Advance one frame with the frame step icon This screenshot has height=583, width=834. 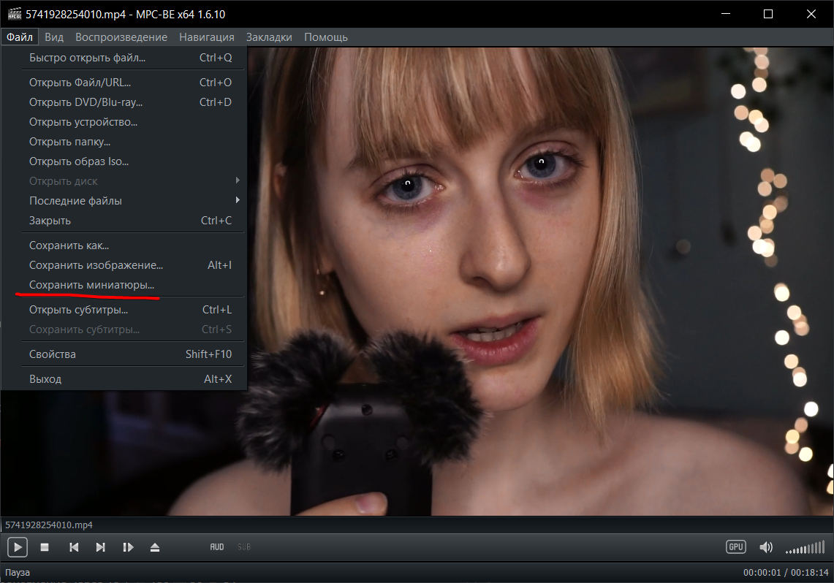point(128,547)
